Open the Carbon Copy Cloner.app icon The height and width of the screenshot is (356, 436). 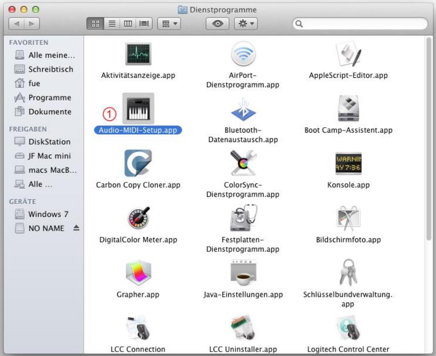tap(138, 163)
